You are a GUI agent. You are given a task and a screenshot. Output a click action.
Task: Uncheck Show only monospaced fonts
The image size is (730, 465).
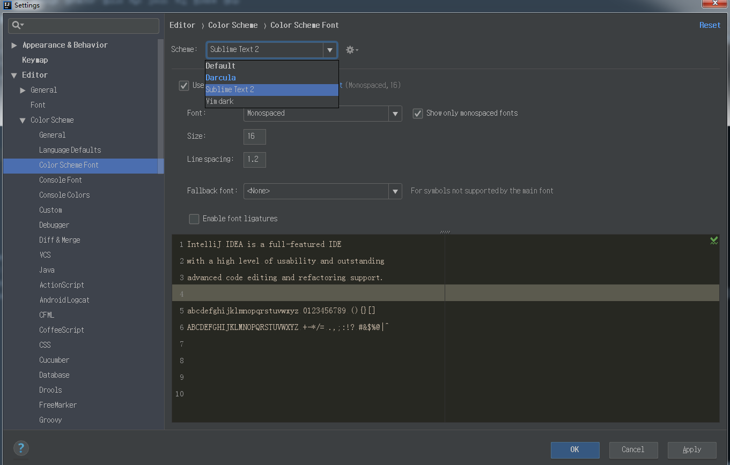pos(418,113)
